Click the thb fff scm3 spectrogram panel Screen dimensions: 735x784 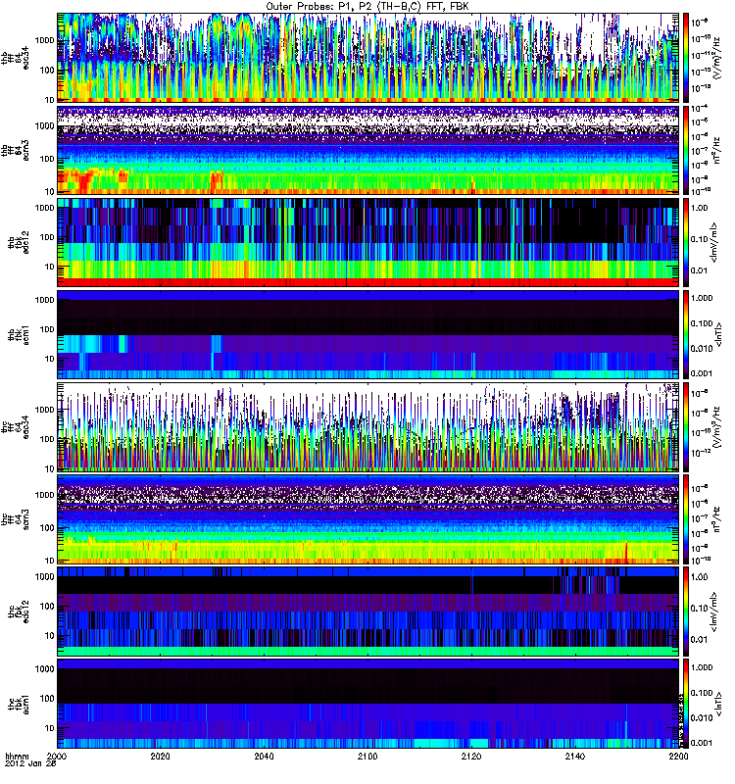(367, 149)
